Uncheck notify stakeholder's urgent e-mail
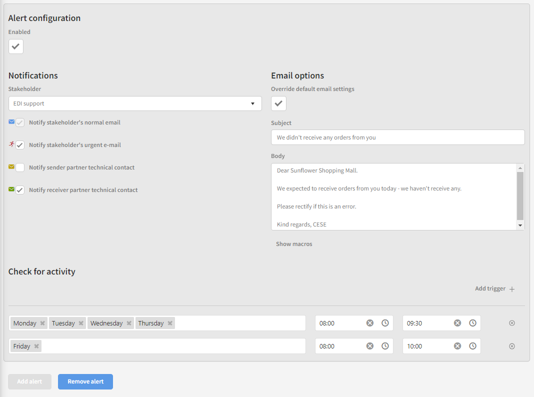 point(20,145)
